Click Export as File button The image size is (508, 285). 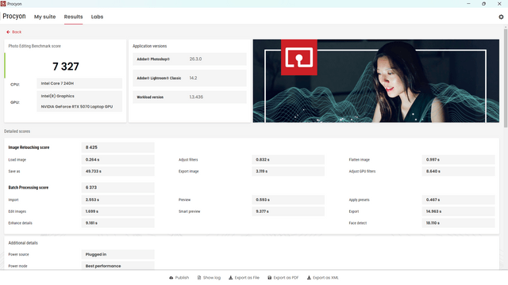tap(244, 278)
